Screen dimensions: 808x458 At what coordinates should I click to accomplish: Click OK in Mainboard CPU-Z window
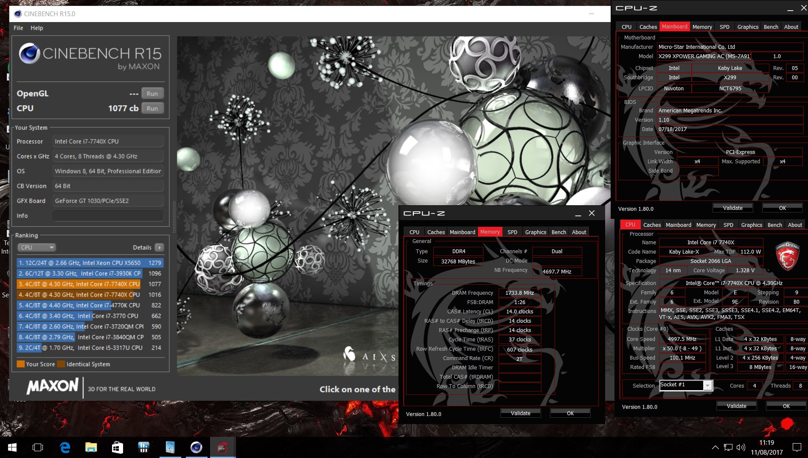[782, 208]
